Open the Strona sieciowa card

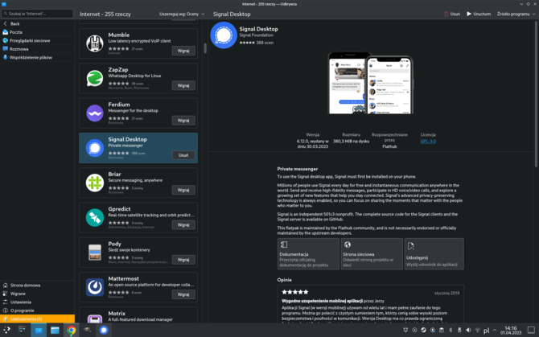click(x=372, y=254)
